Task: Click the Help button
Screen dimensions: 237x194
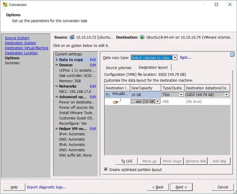Action: coord(14,187)
